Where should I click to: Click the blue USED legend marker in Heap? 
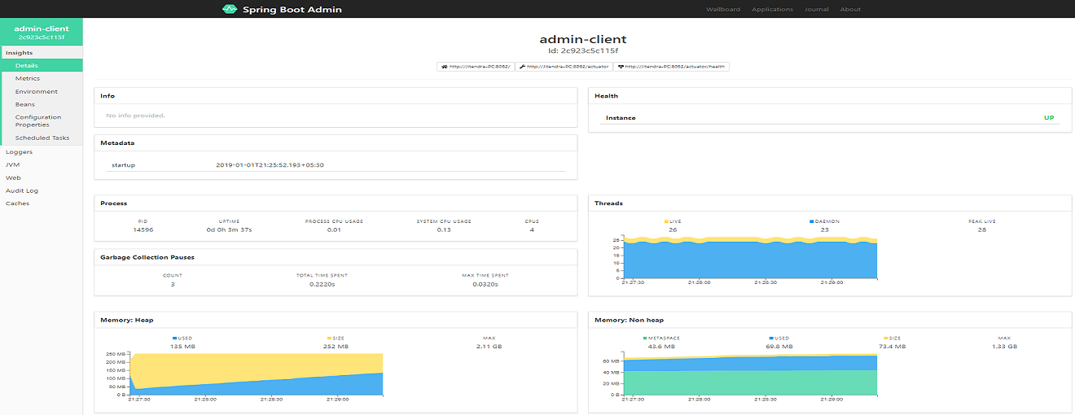(x=173, y=338)
